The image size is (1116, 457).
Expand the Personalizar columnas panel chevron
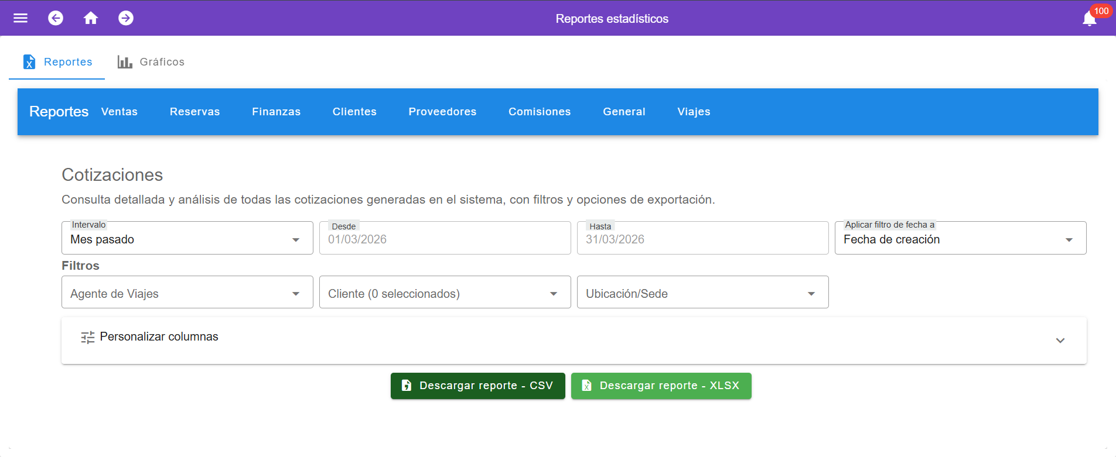click(1060, 341)
